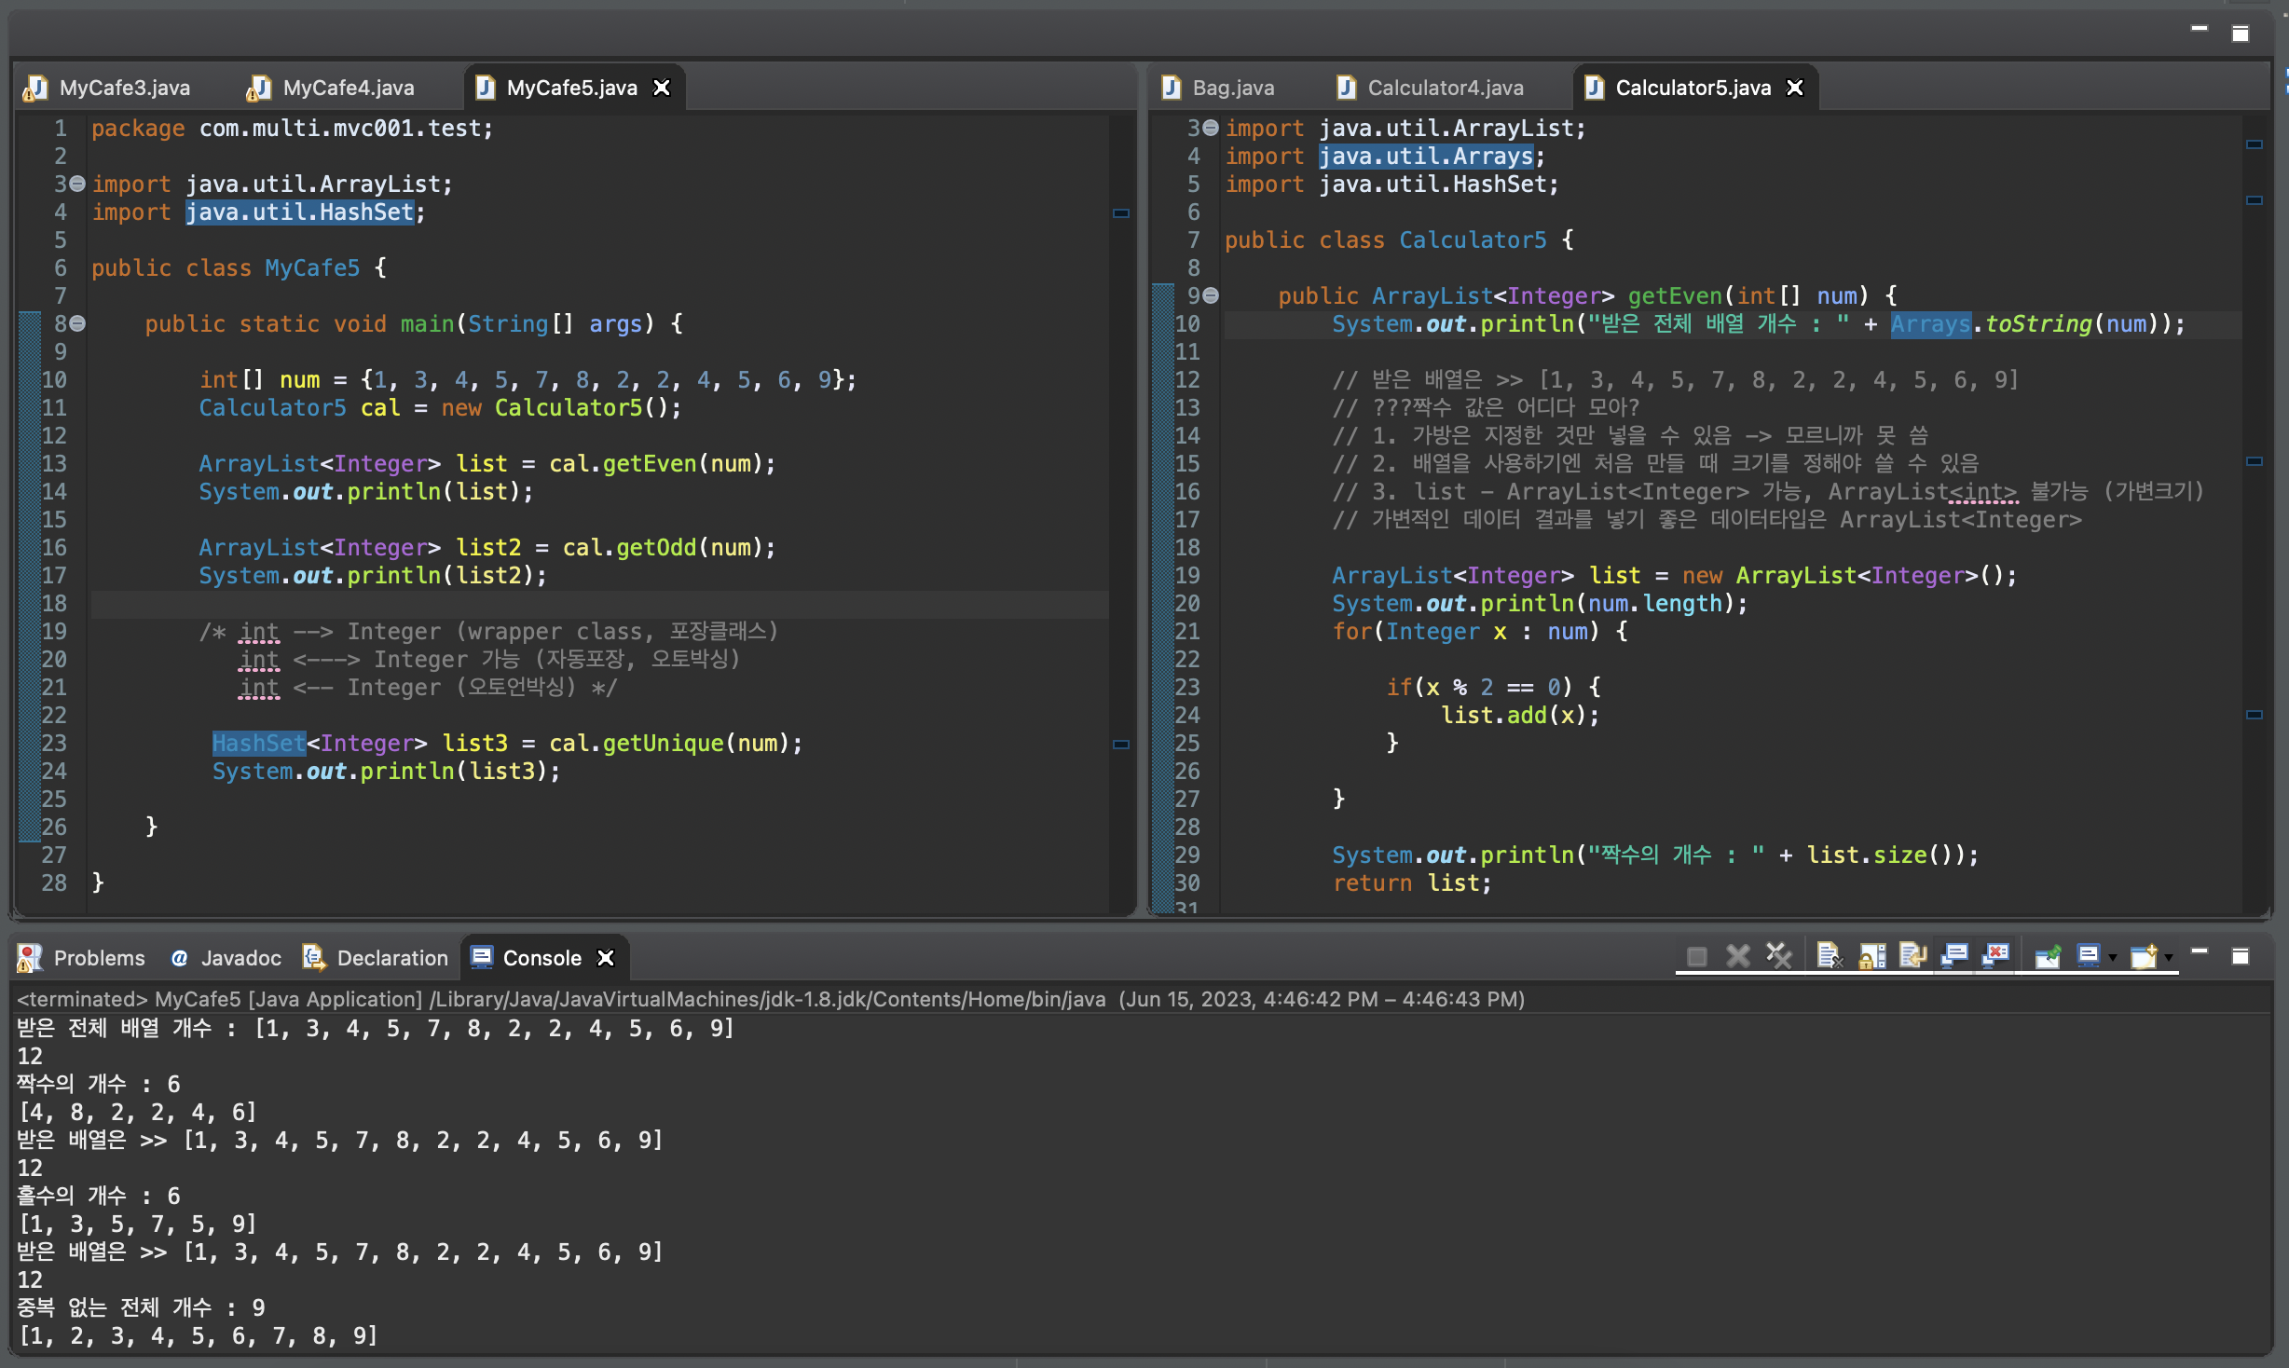The image size is (2289, 1368).
Task: Collapse the getEven method fold marker
Action: point(1211,295)
